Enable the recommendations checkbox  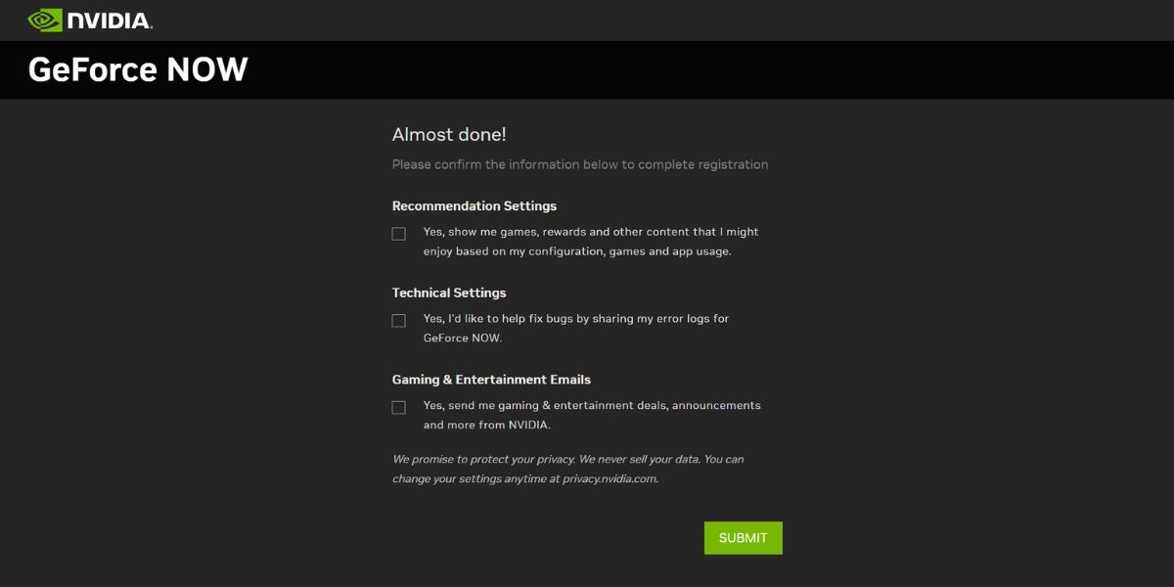[399, 233]
